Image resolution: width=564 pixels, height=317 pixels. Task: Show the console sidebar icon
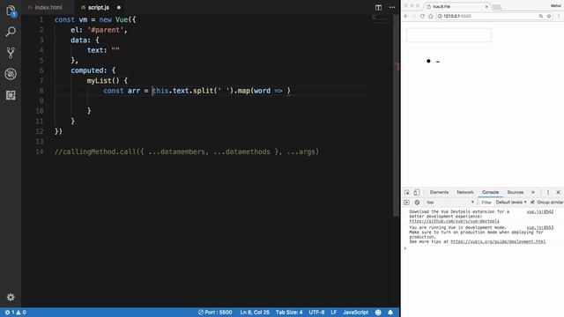click(406, 203)
